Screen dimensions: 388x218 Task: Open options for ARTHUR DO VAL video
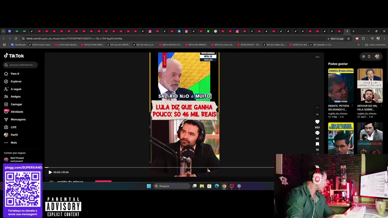pos(381,106)
